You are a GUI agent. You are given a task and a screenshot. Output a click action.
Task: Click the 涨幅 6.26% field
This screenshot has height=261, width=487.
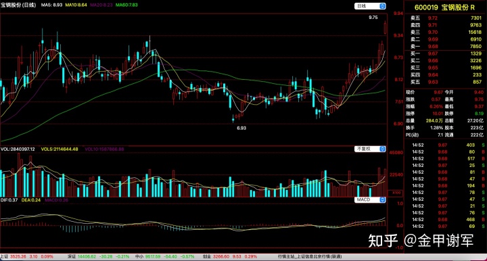pos(424,106)
